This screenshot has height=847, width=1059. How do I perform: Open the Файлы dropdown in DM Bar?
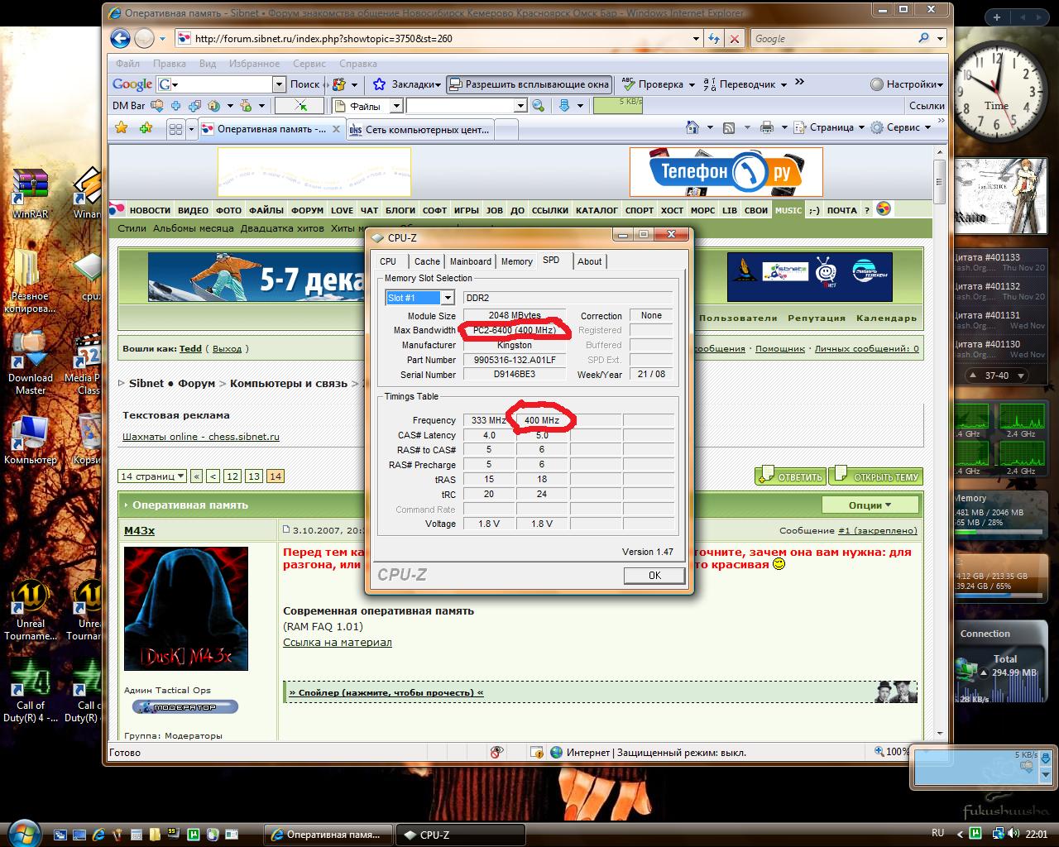[x=396, y=106]
